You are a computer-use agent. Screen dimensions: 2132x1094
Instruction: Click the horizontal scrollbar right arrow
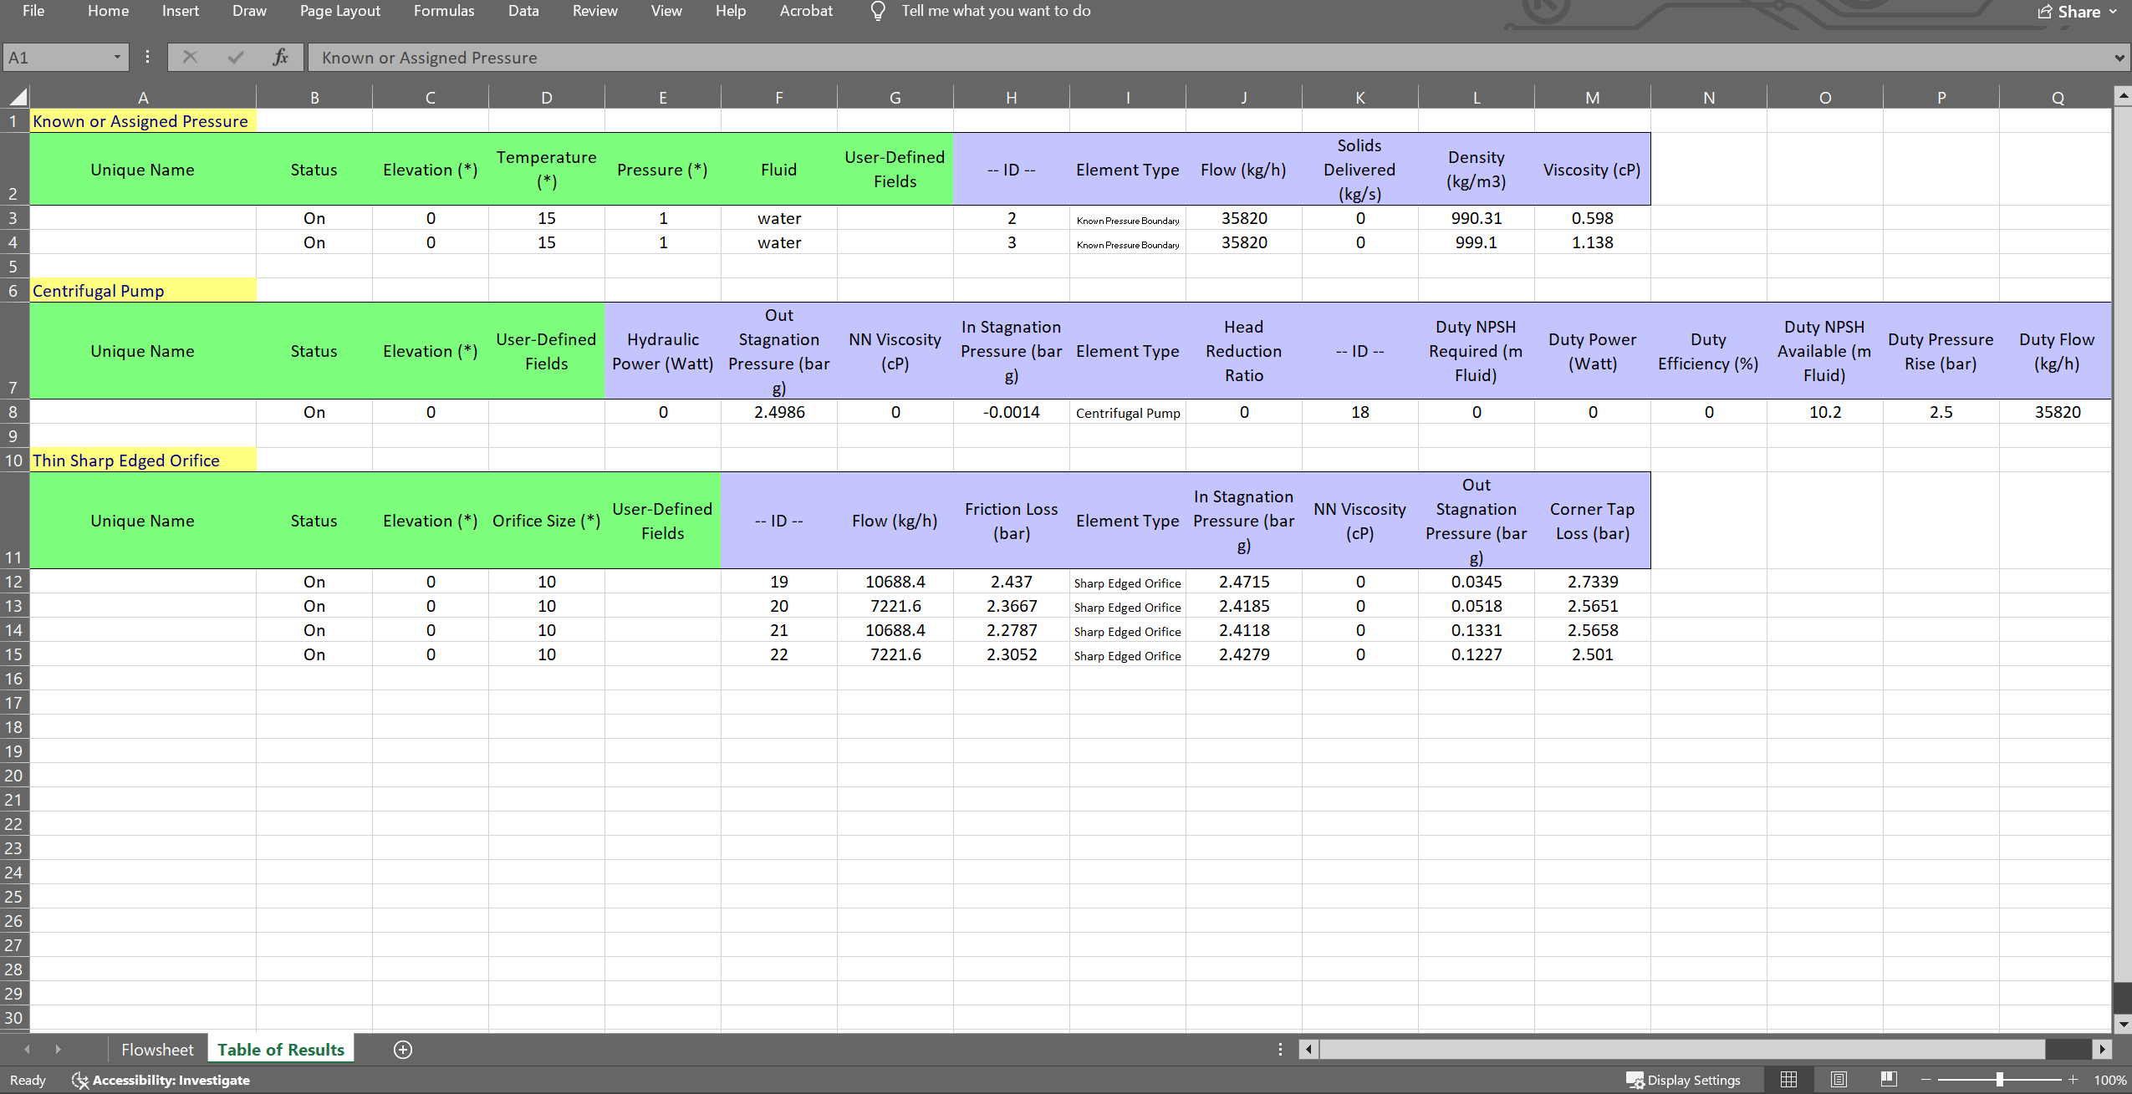[x=2102, y=1049]
